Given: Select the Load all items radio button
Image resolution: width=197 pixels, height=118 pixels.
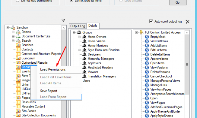Looking at the screenshot, I should [x=121, y=1].
